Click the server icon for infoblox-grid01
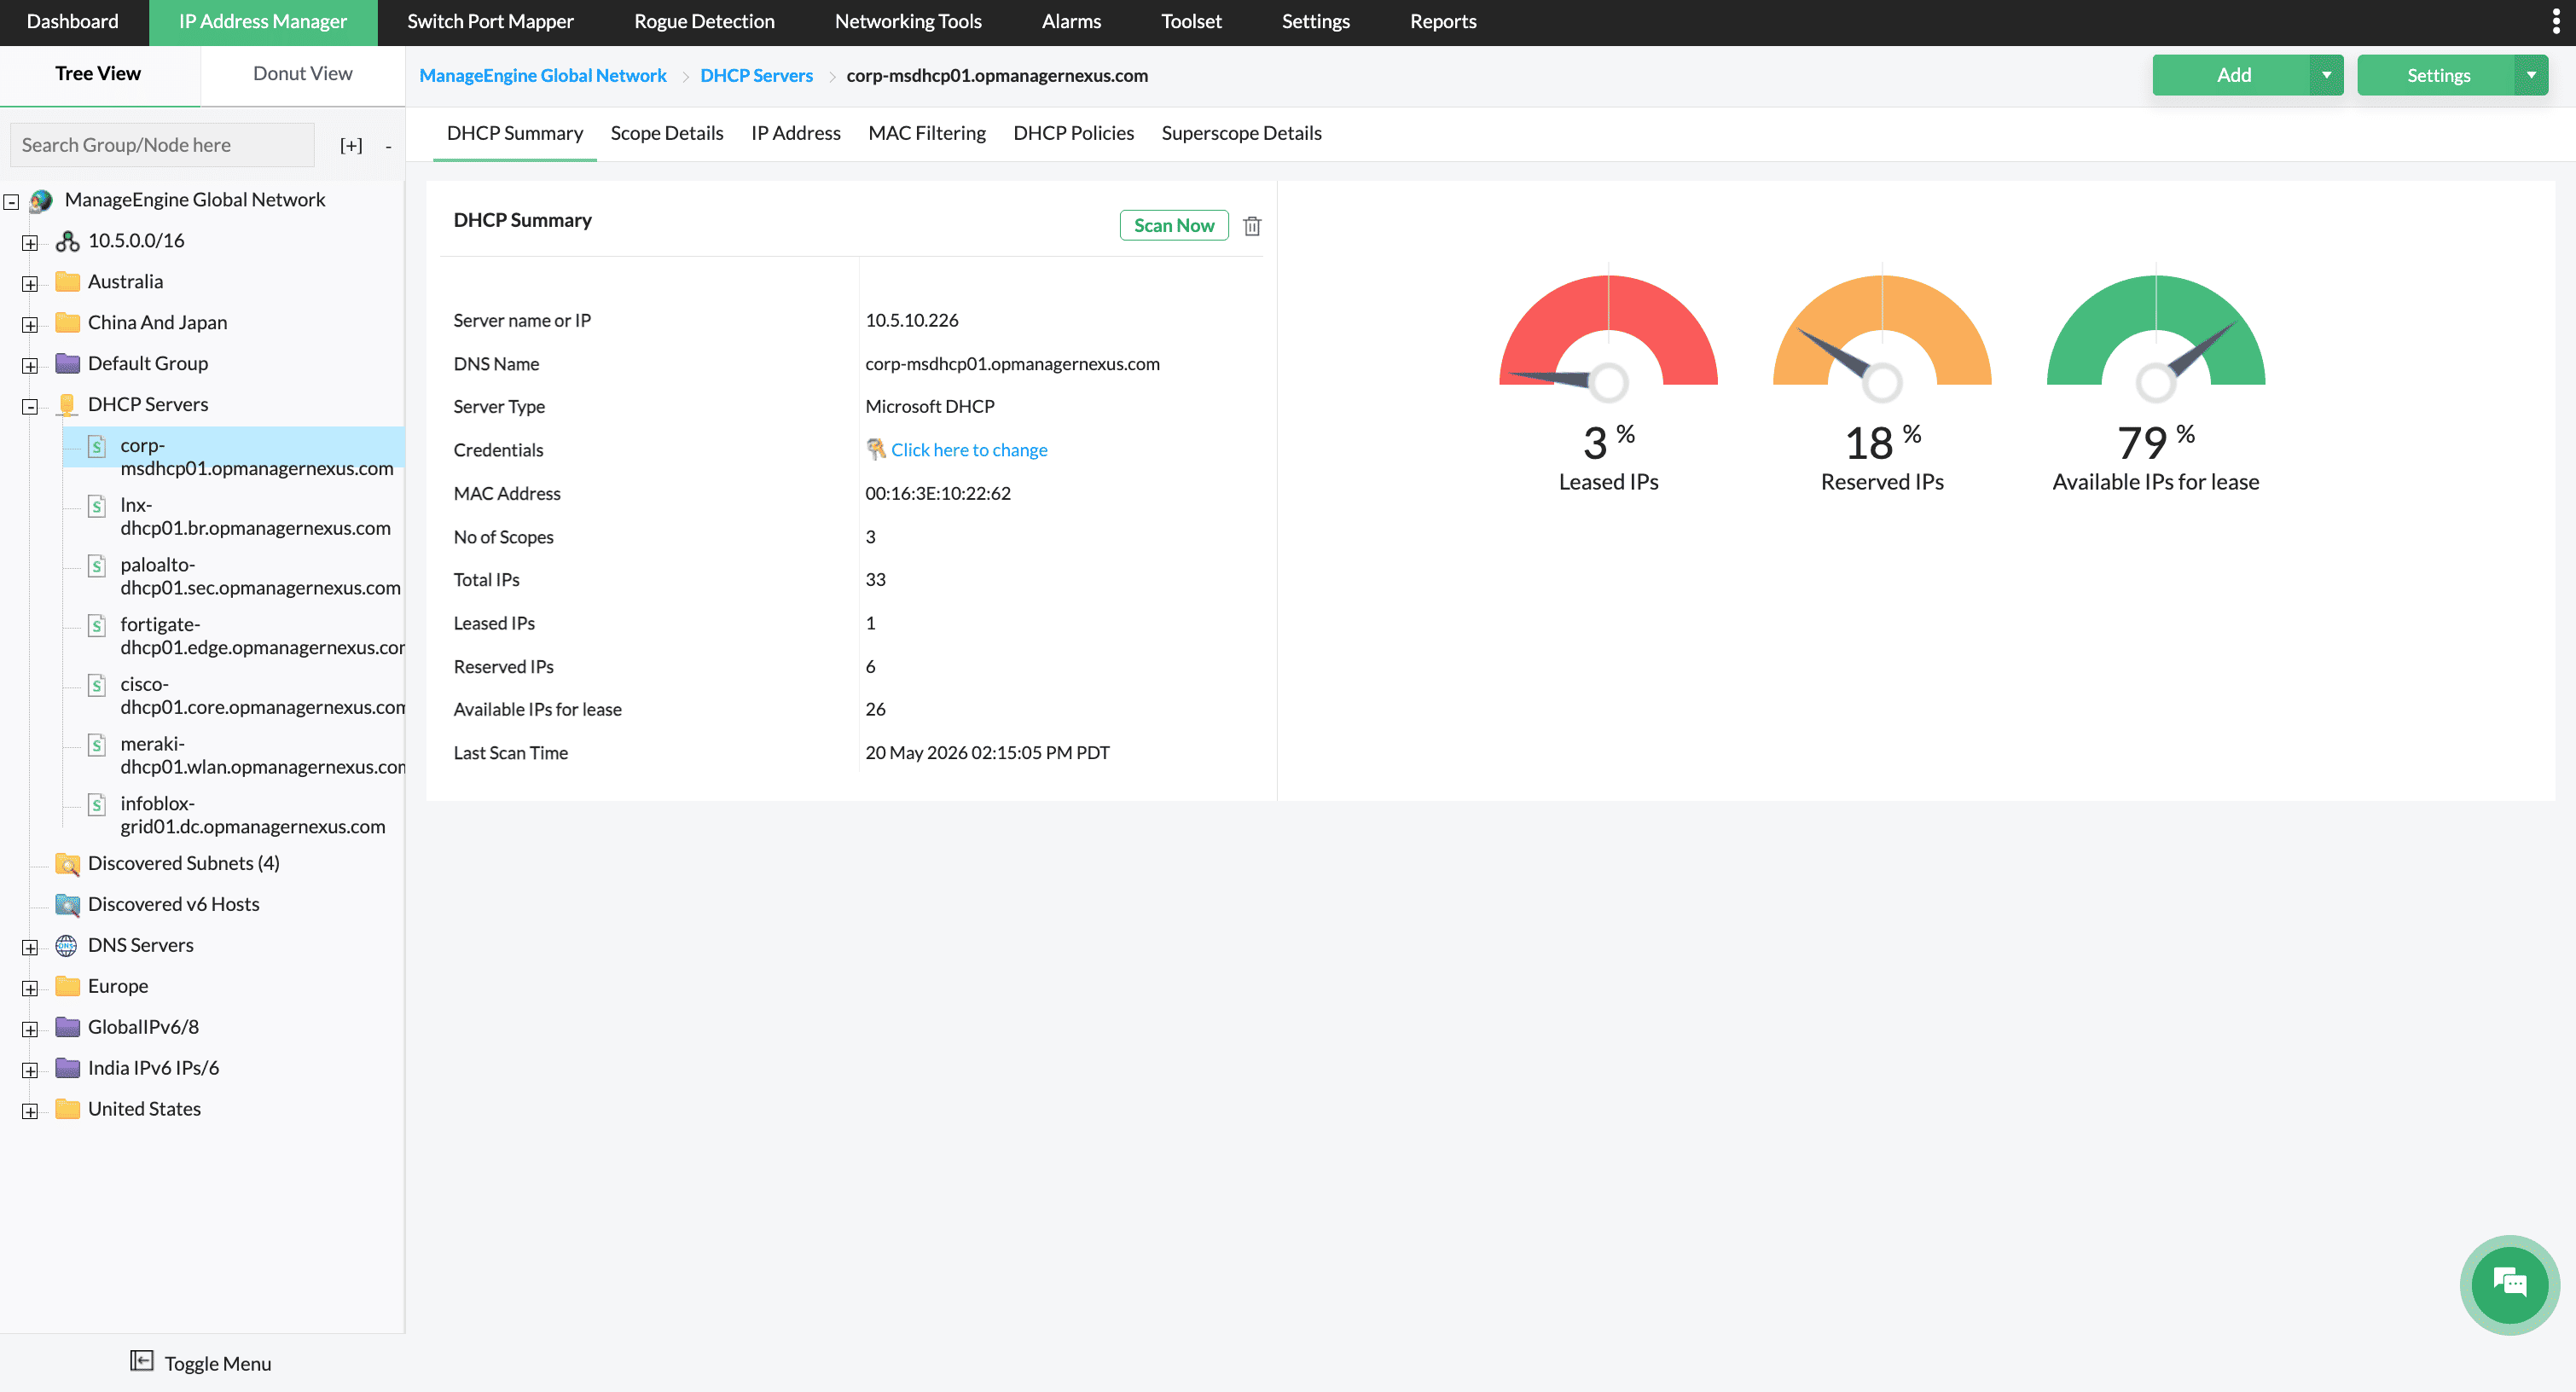This screenshot has height=1392, width=2576. 97,805
